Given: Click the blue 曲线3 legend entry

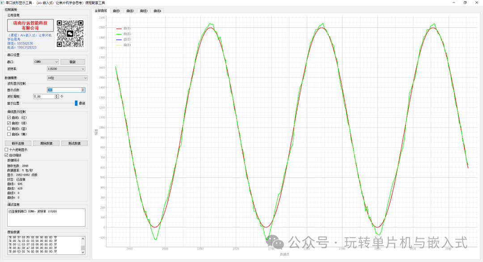Looking at the screenshot, I should pos(123,39).
